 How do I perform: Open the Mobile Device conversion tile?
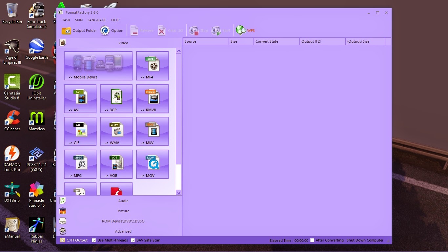pyautogui.click(x=98, y=66)
